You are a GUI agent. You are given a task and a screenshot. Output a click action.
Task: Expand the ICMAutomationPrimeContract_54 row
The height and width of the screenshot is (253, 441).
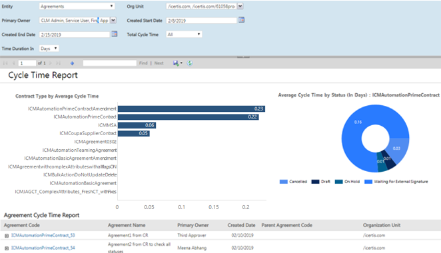point(7,248)
